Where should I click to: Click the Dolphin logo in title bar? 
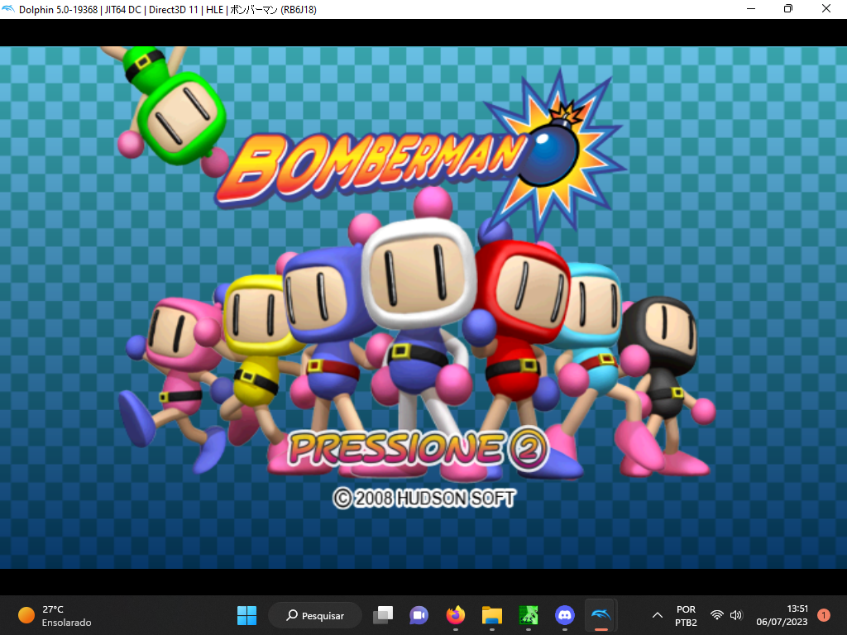pos(8,9)
